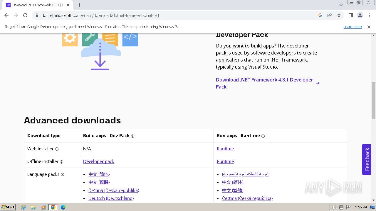This screenshot has width=376, height=211.
Task: Get Dev Pack Deutsch (Deutschland) language pack
Action: tap(111, 198)
